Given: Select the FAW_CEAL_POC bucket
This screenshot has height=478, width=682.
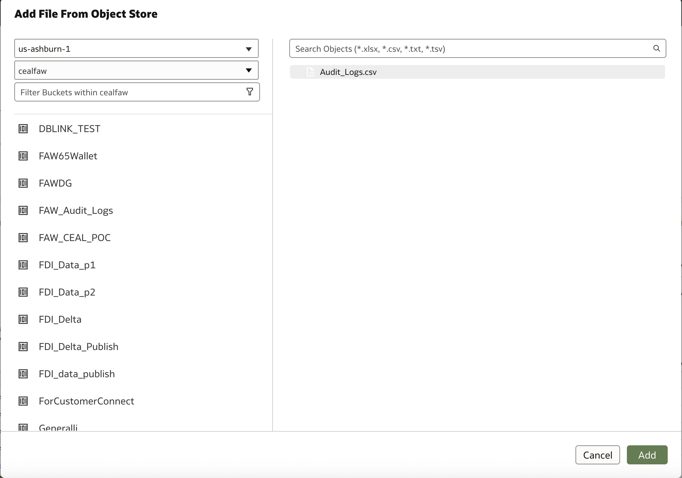Looking at the screenshot, I should coord(75,238).
